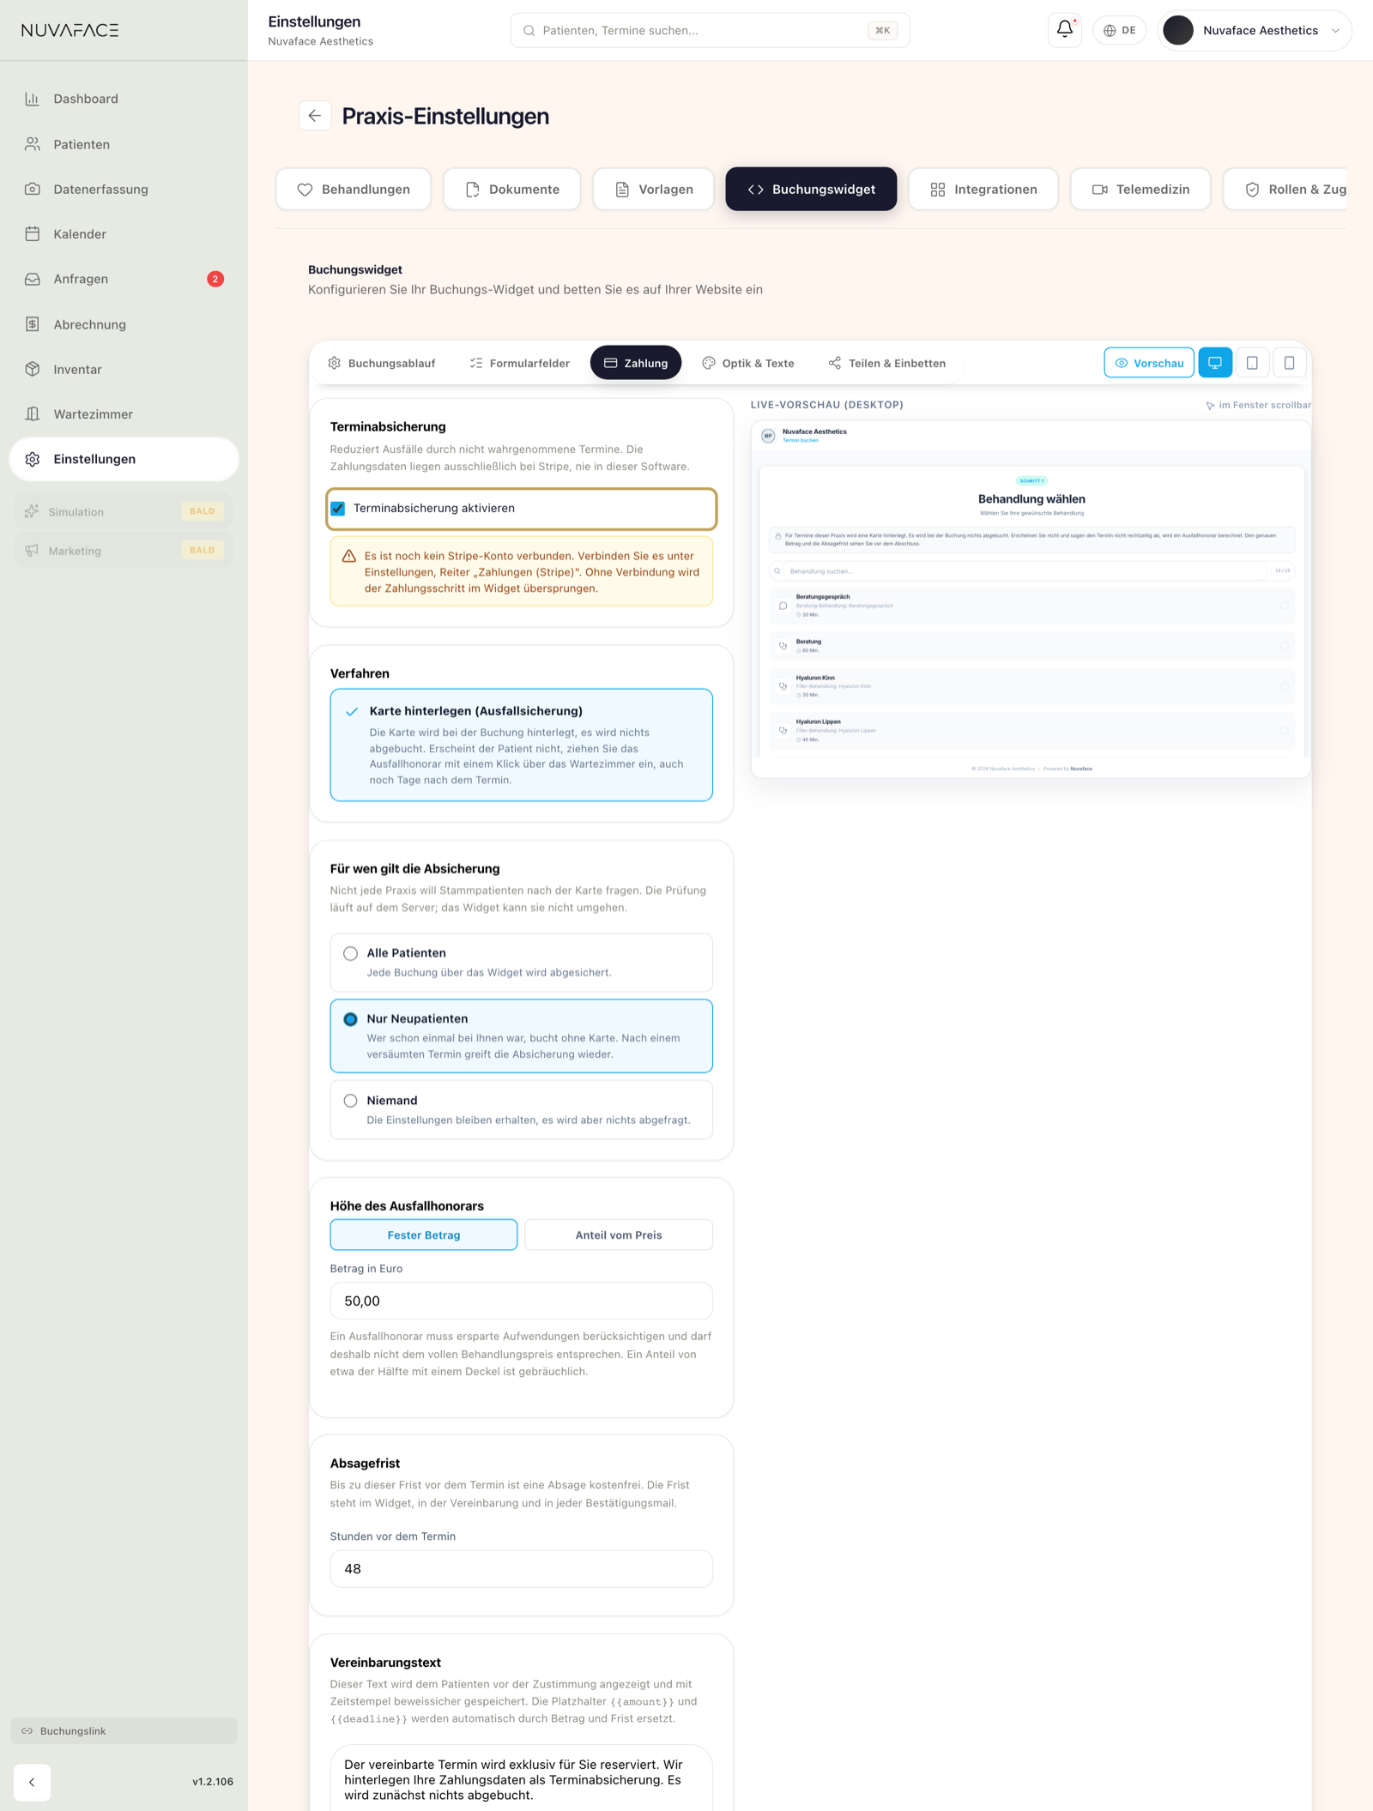Image resolution: width=1373 pixels, height=1811 pixels.
Task: Click the red Anfragen badge showing 2
Action: click(215, 279)
